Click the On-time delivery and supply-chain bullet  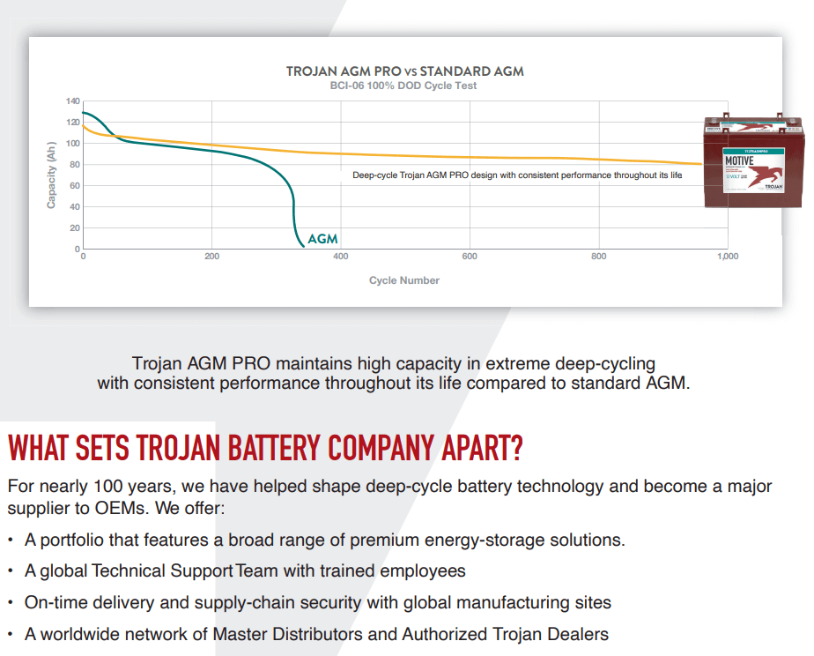coord(317,603)
